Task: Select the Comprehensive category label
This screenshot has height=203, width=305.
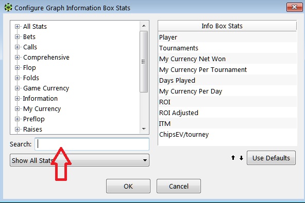Action: tap(46, 57)
